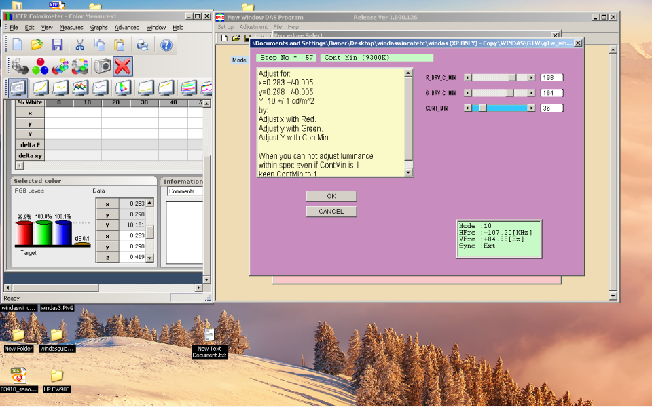Click the printer icon in HCFR toolbar
This screenshot has width=652, height=407.
point(143,45)
